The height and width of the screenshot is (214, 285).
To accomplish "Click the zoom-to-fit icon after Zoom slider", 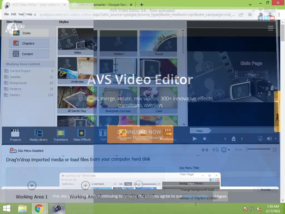I will tap(275, 150).
